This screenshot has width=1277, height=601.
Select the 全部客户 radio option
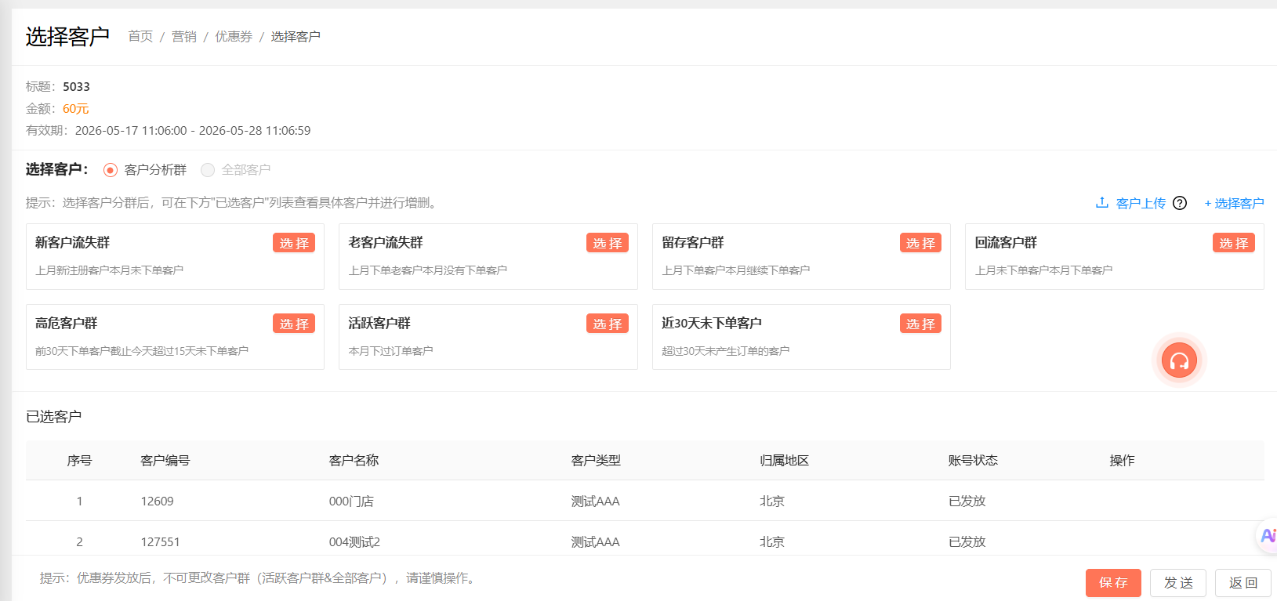(x=208, y=170)
